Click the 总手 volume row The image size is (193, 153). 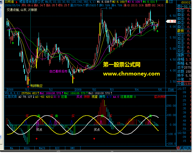point(184,68)
